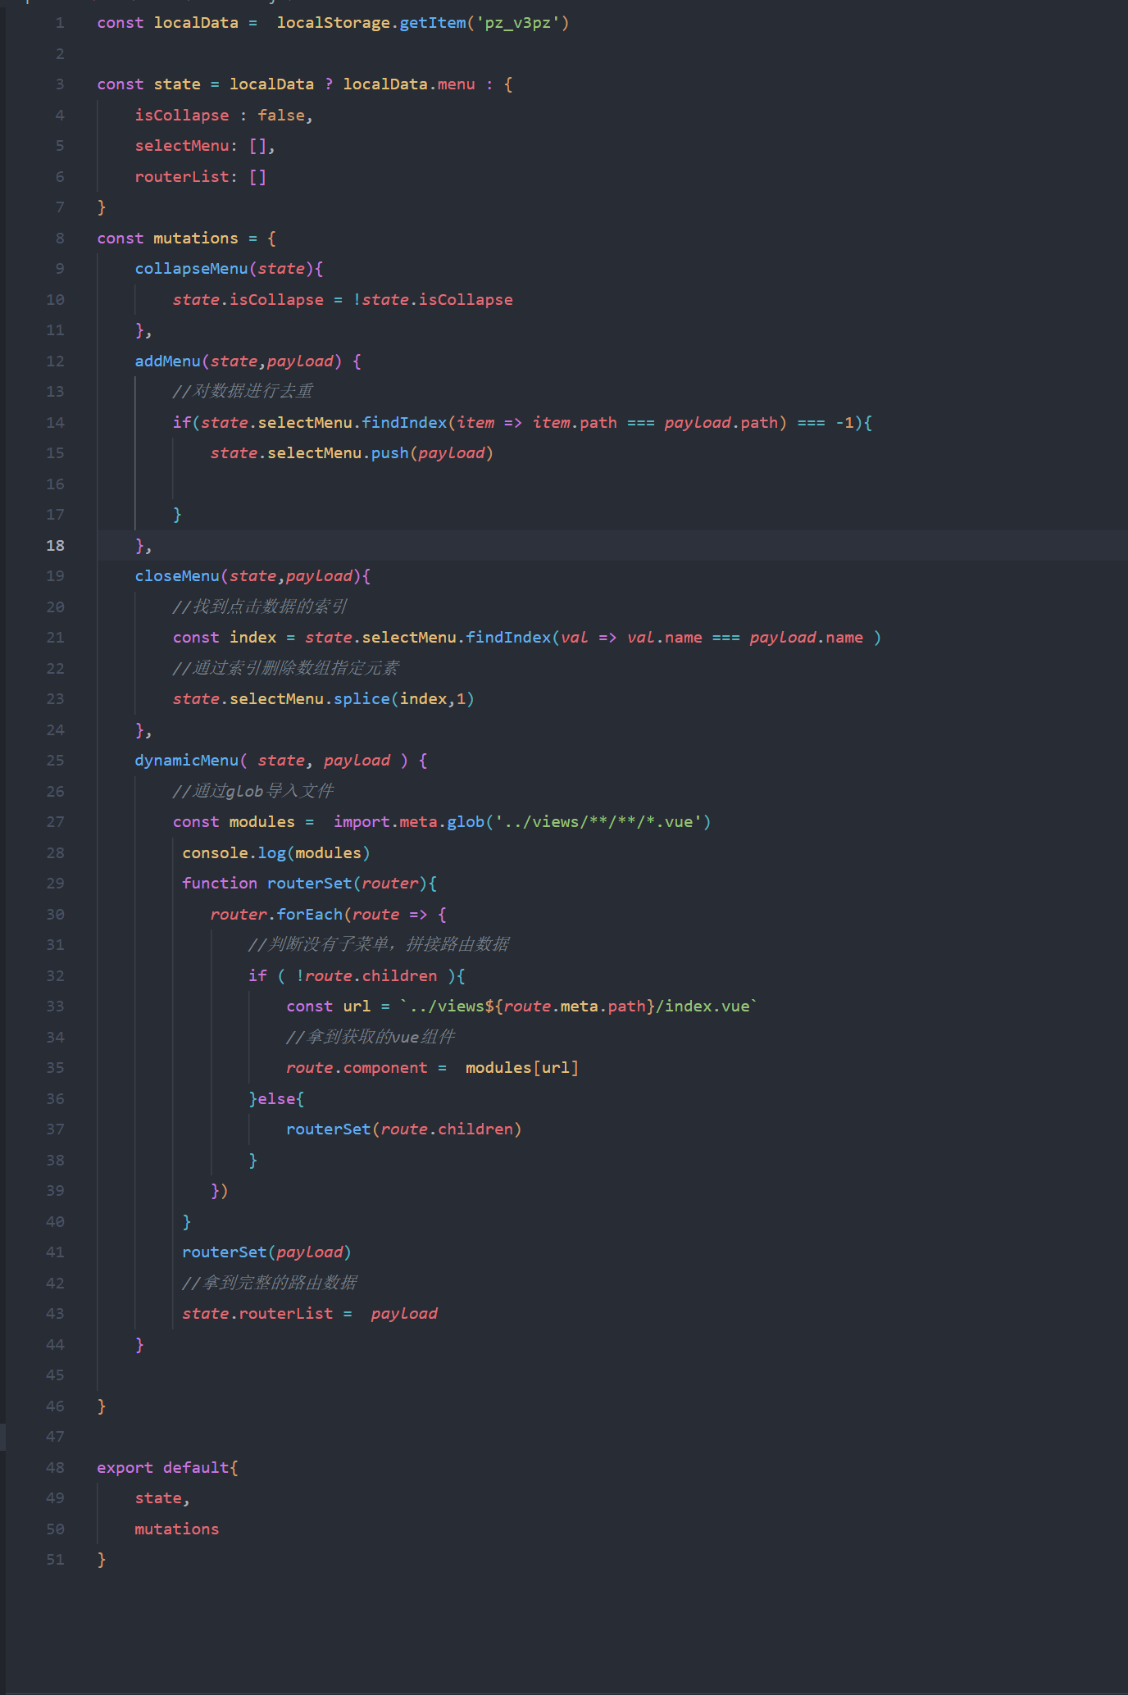Click the localStorage.getItem call on line 1
Screen dimensions: 1128x1695
tap(423, 23)
